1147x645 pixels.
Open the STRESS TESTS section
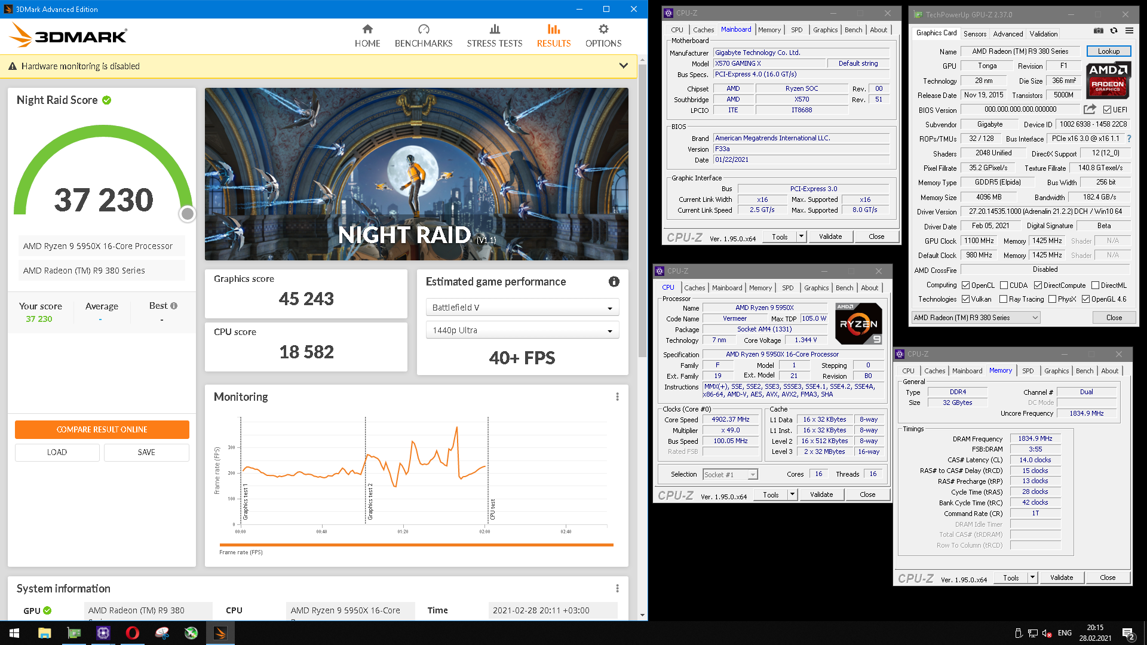pos(495,36)
